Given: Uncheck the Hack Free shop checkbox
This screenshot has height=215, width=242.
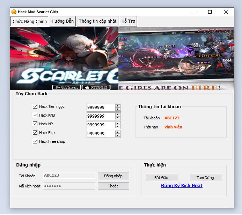Looking at the screenshot, I should [35, 141].
